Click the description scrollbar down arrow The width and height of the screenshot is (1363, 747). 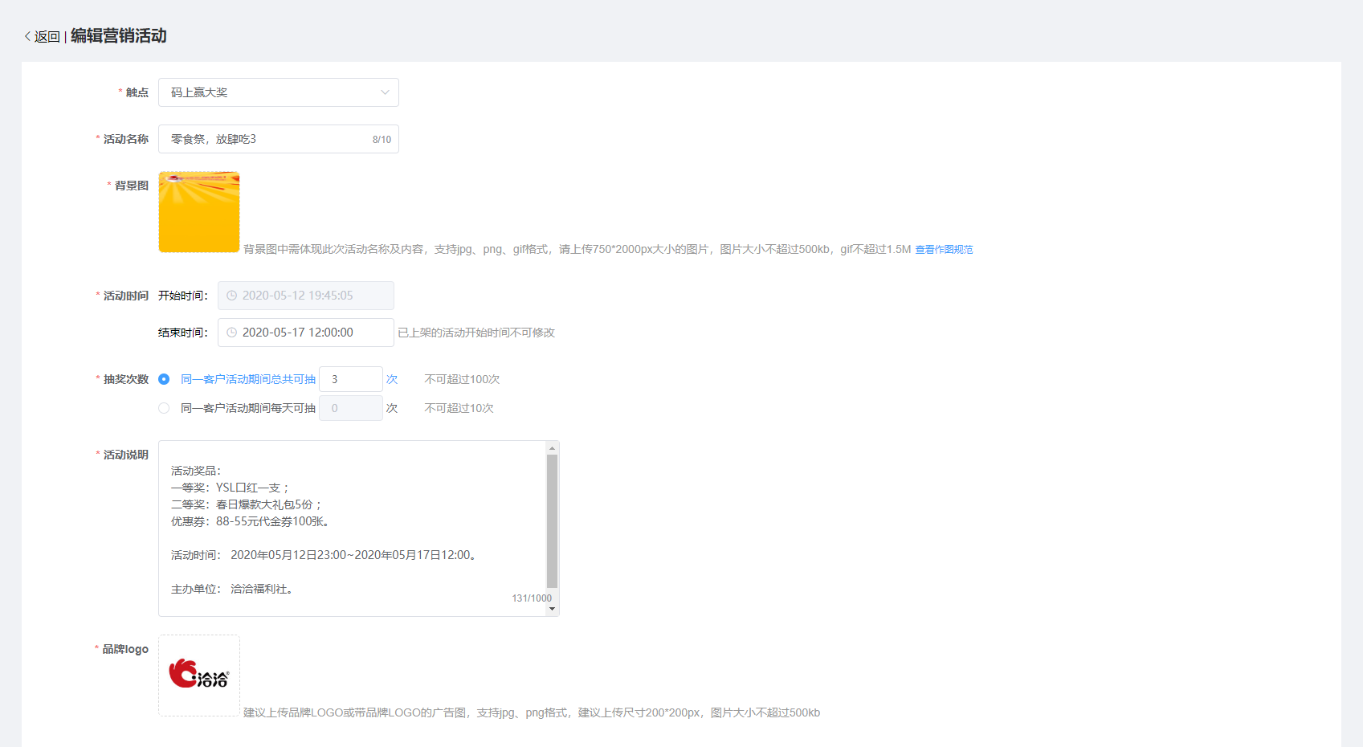tap(552, 609)
